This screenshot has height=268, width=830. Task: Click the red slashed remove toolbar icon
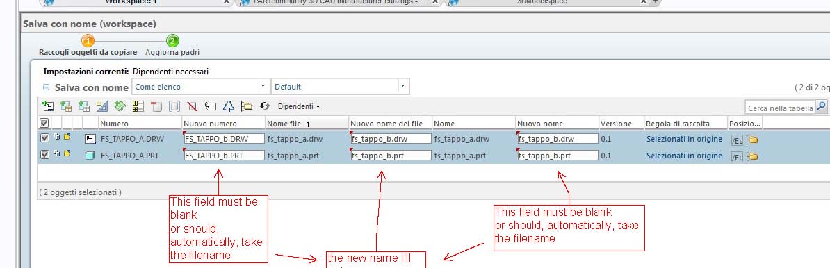click(x=192, y=106)
